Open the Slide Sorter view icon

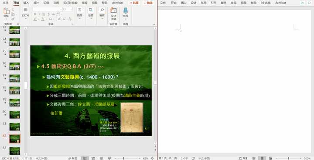(x=93, y=158)
